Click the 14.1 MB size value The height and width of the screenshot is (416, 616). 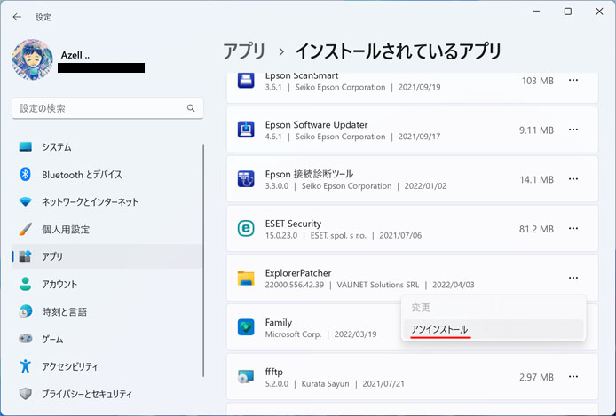pyautogui.click(x=537, y=179)
